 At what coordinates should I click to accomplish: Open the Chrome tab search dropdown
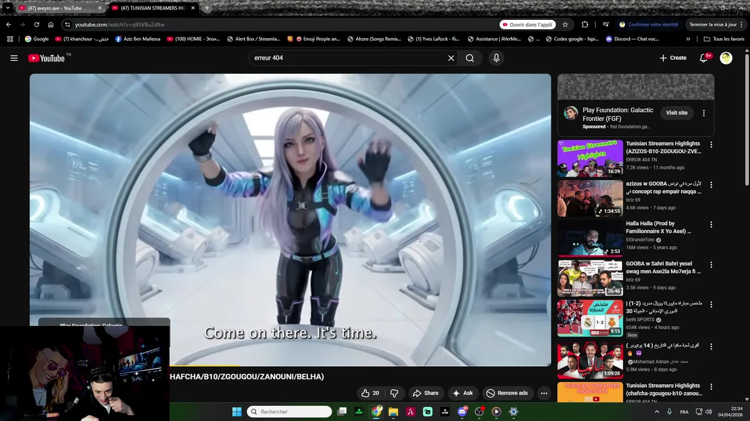(7, 8)
